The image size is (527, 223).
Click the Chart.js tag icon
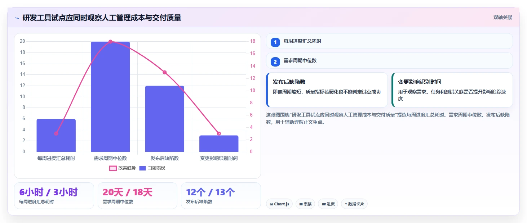[x=271, y=204]
